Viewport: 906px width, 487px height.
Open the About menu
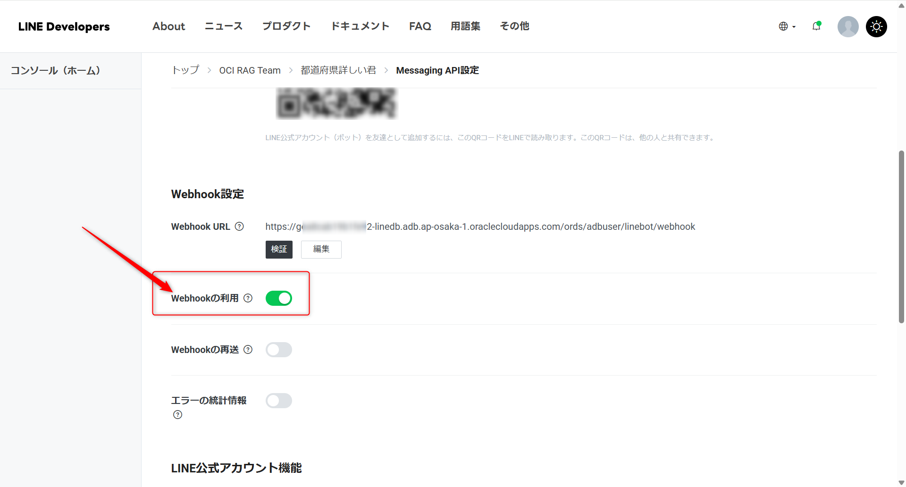168,26
